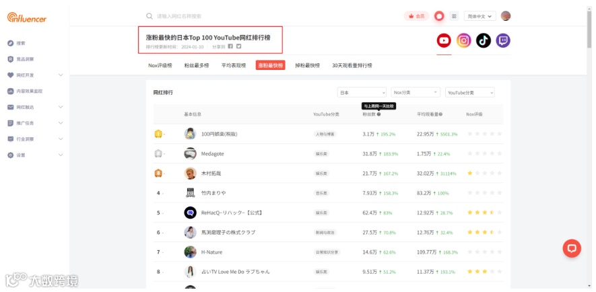Open the 100円瞬楽 channel avatar
Image resolution: width=596 pixels, height=292 pixels.
(190, 134)
